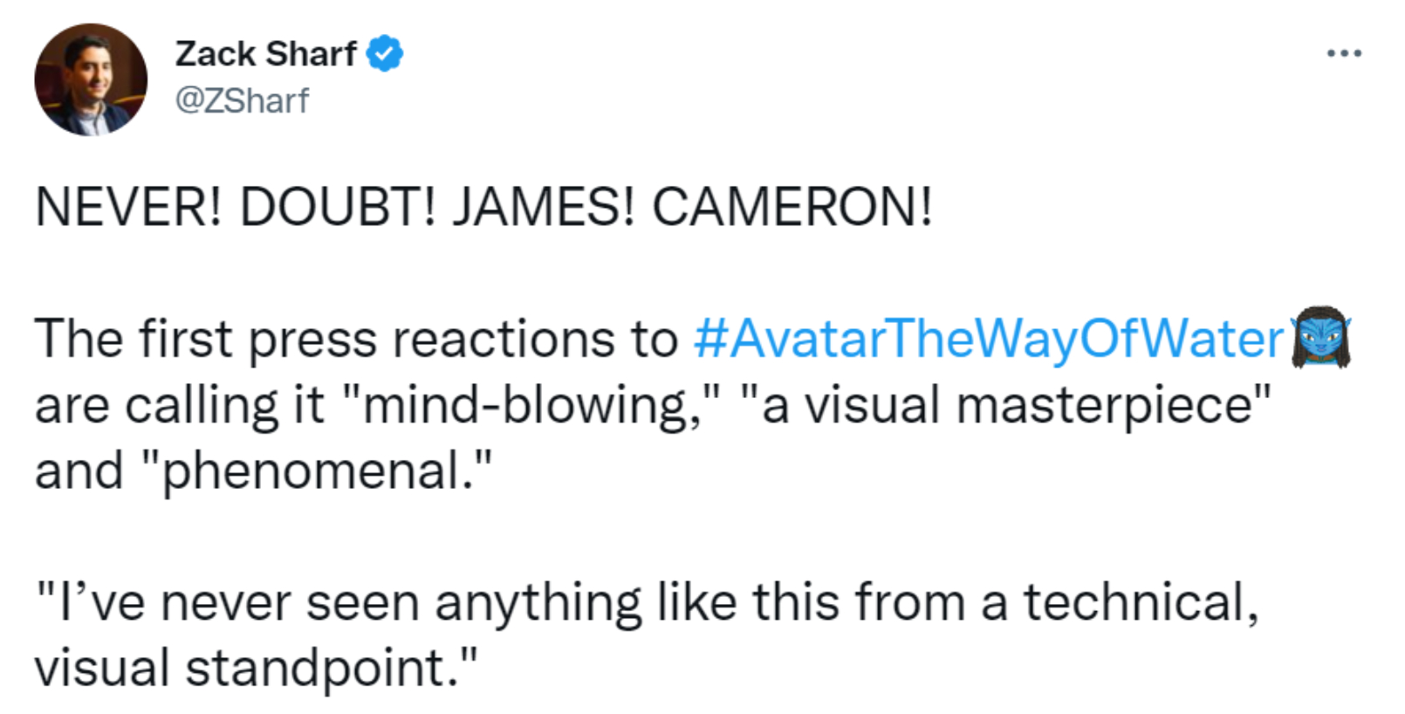Click the Zack Sharf display name

265,54
